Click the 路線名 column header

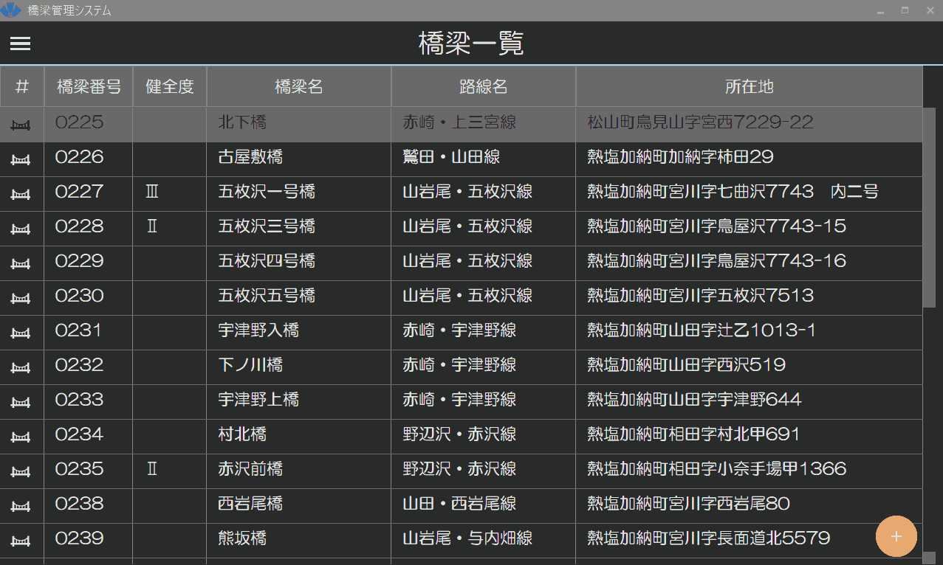coord(484,87)
